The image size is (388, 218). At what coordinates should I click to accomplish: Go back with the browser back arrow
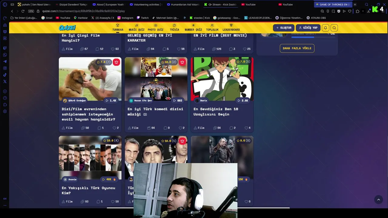12,11
